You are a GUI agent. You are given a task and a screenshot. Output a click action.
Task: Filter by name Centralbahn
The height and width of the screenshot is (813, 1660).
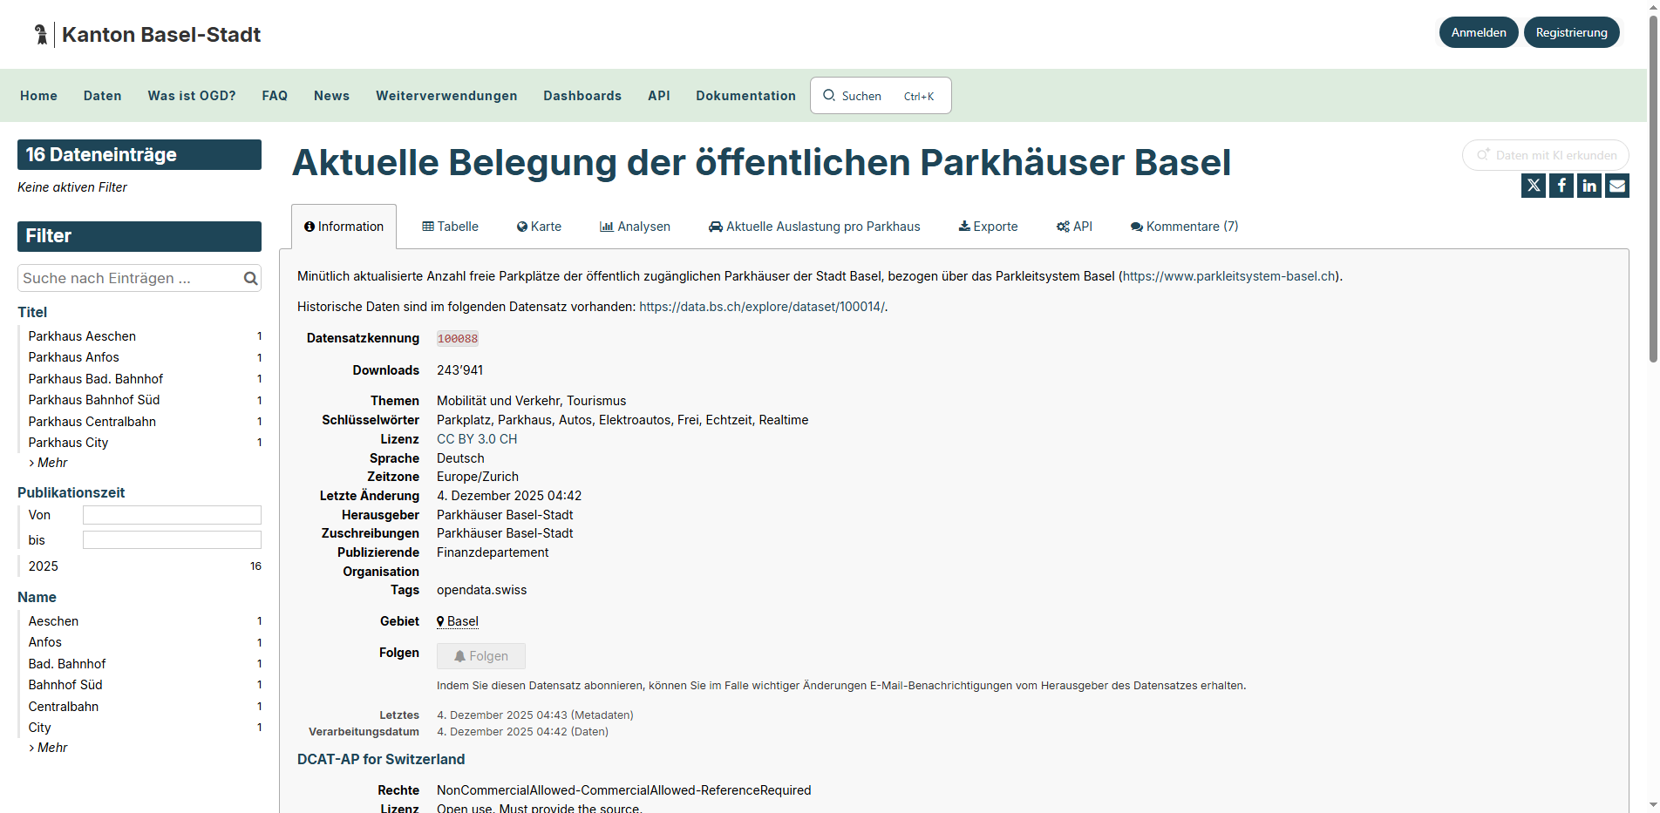tap(63, 706)
